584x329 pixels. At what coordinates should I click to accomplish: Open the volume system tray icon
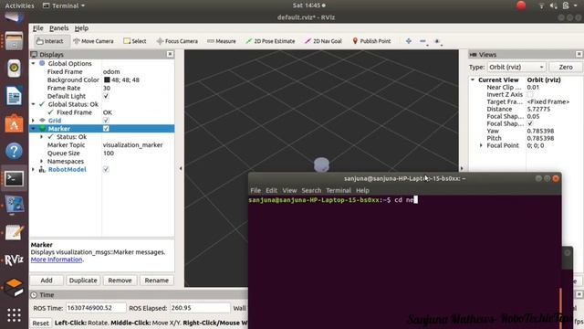click(x=554, y=5)
